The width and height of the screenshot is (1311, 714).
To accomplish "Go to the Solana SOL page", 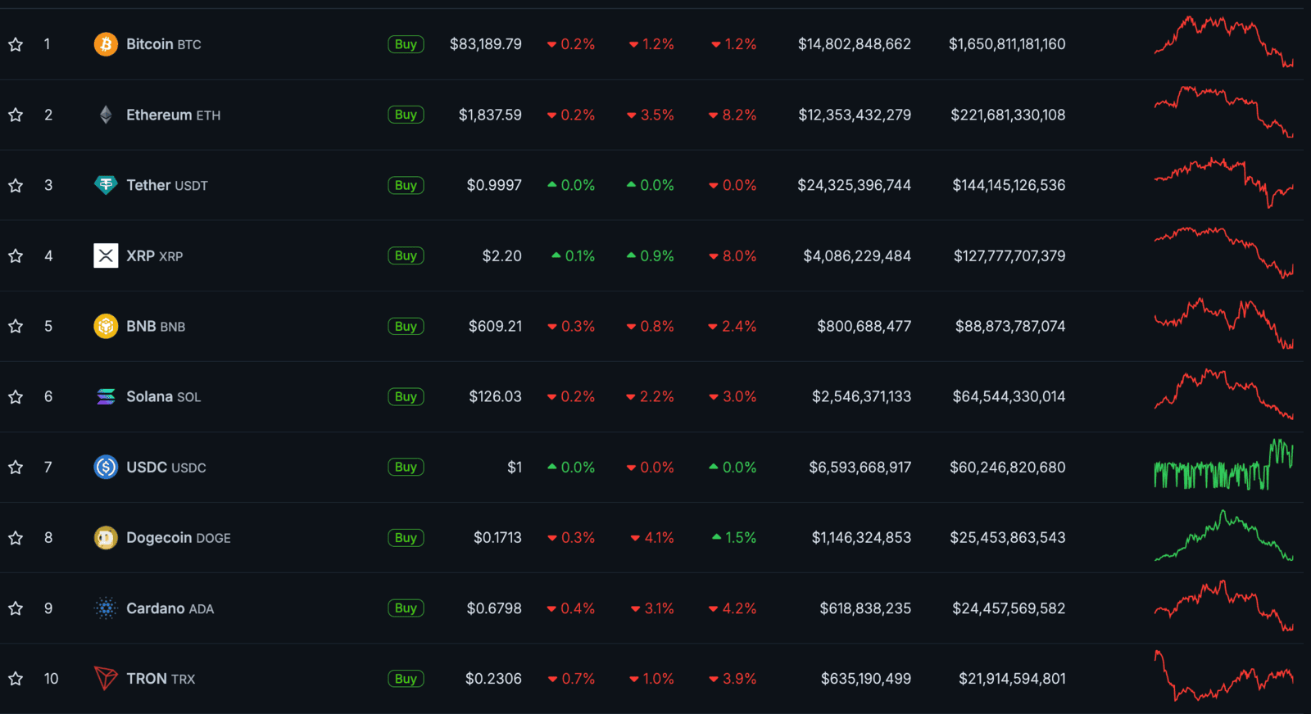I will (x=164, y=396).
